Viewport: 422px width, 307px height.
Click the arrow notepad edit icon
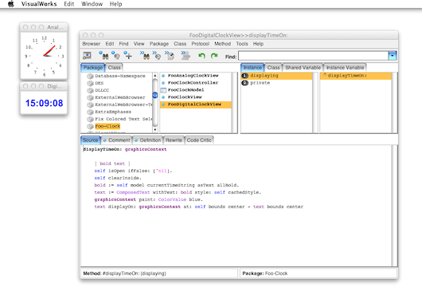(x=170, y=56)
